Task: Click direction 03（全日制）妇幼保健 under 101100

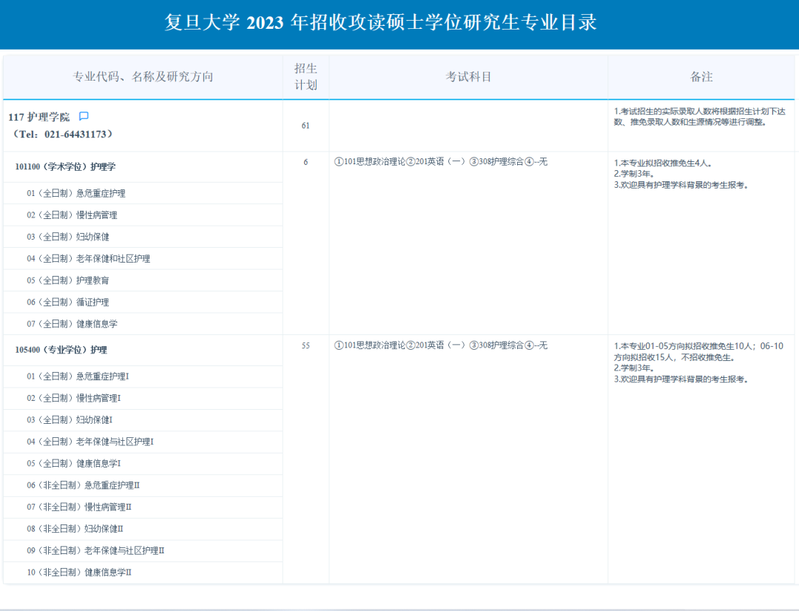Action: pos(68,237)
